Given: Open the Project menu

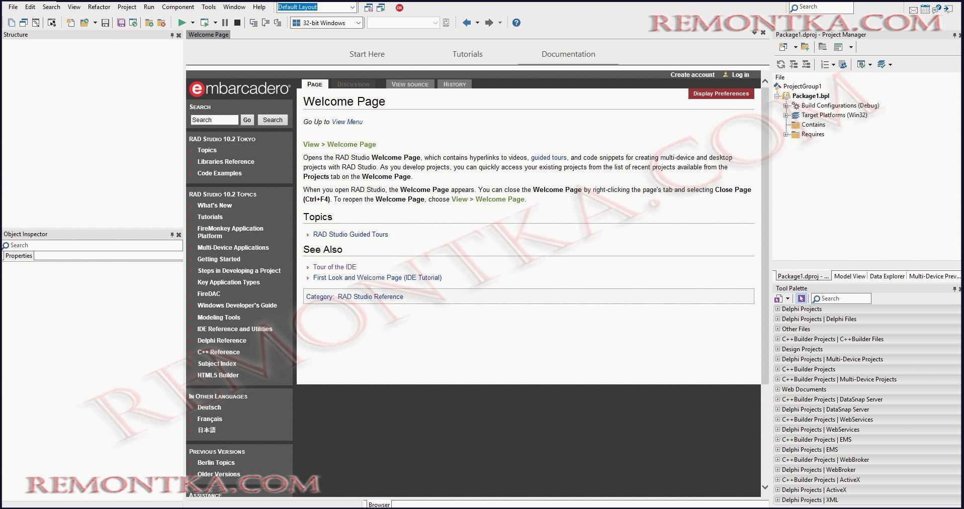Looking at the screenshot, I should point(127,7).
